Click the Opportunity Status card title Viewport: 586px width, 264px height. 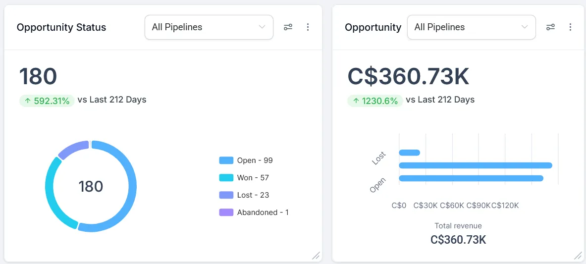pyautogui.click(x=61, y=27)
